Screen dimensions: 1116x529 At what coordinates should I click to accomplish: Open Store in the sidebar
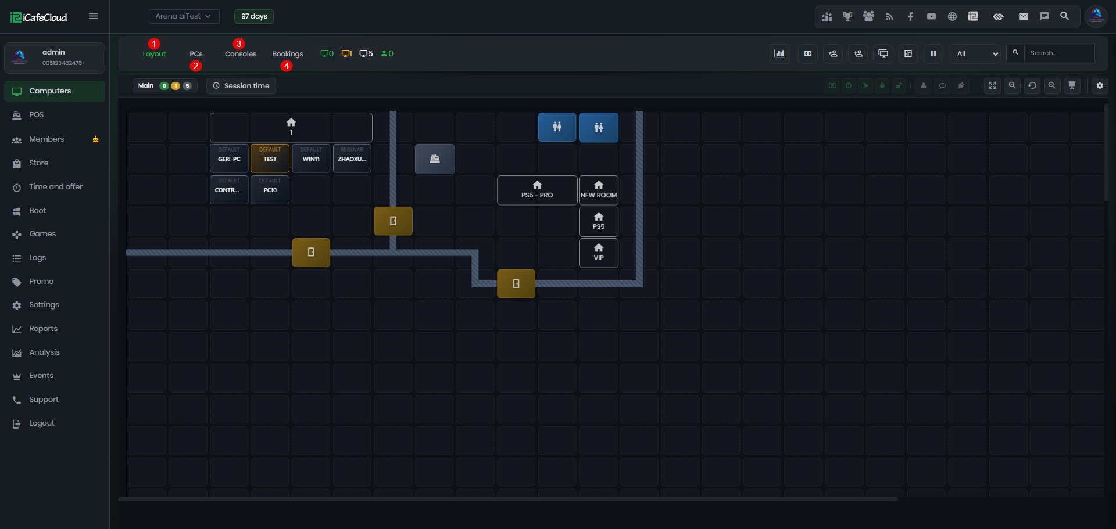[55, 163]
